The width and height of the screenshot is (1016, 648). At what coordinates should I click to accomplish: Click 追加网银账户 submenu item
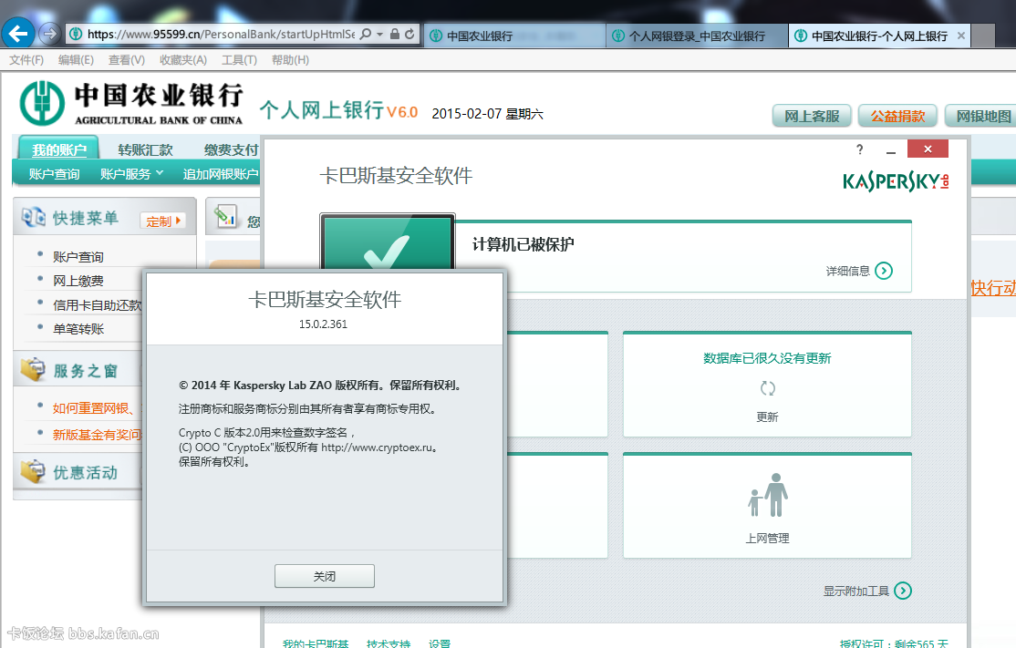[x=221, y=173]
